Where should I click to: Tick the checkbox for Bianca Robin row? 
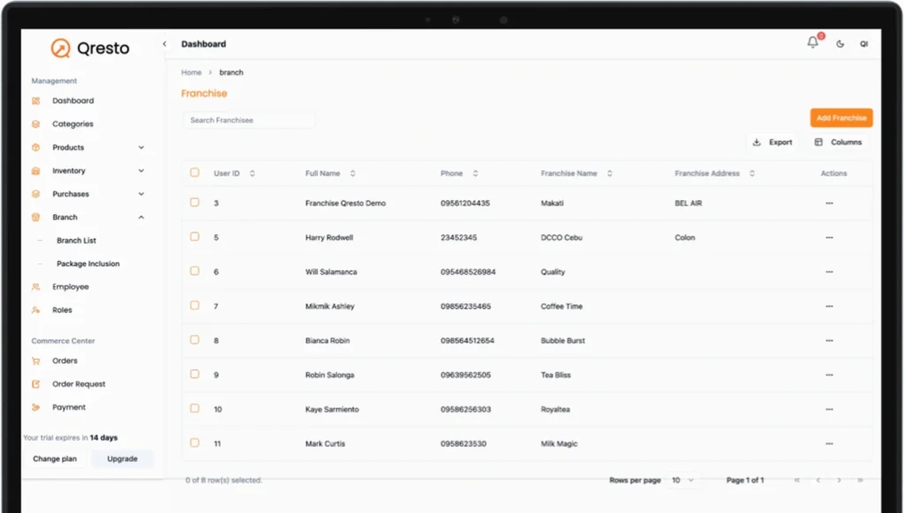tap(195, 340)
